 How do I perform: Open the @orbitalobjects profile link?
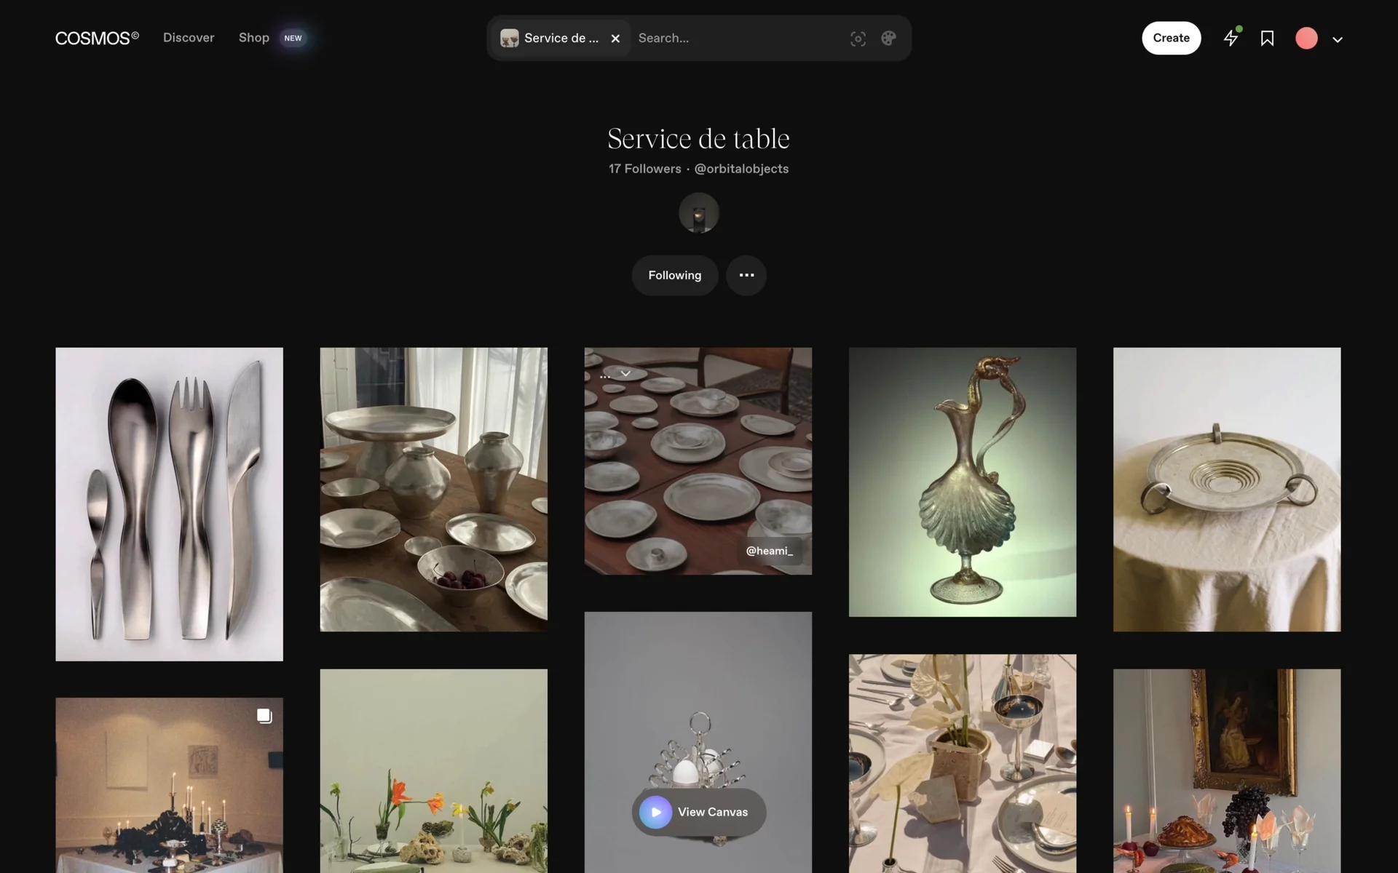click(741, 169)
